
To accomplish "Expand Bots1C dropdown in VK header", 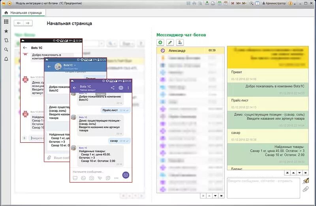I will coord(75,65).
